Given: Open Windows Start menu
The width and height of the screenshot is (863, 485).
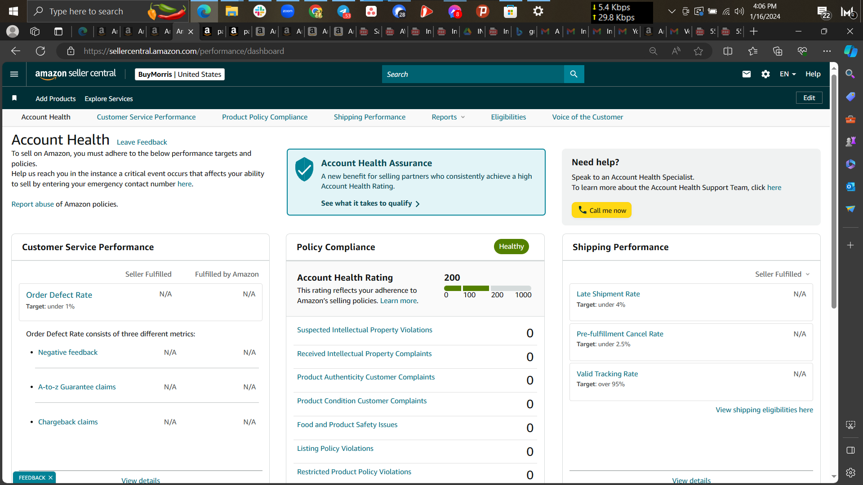Looking at the screenshot, I should 13,11.
